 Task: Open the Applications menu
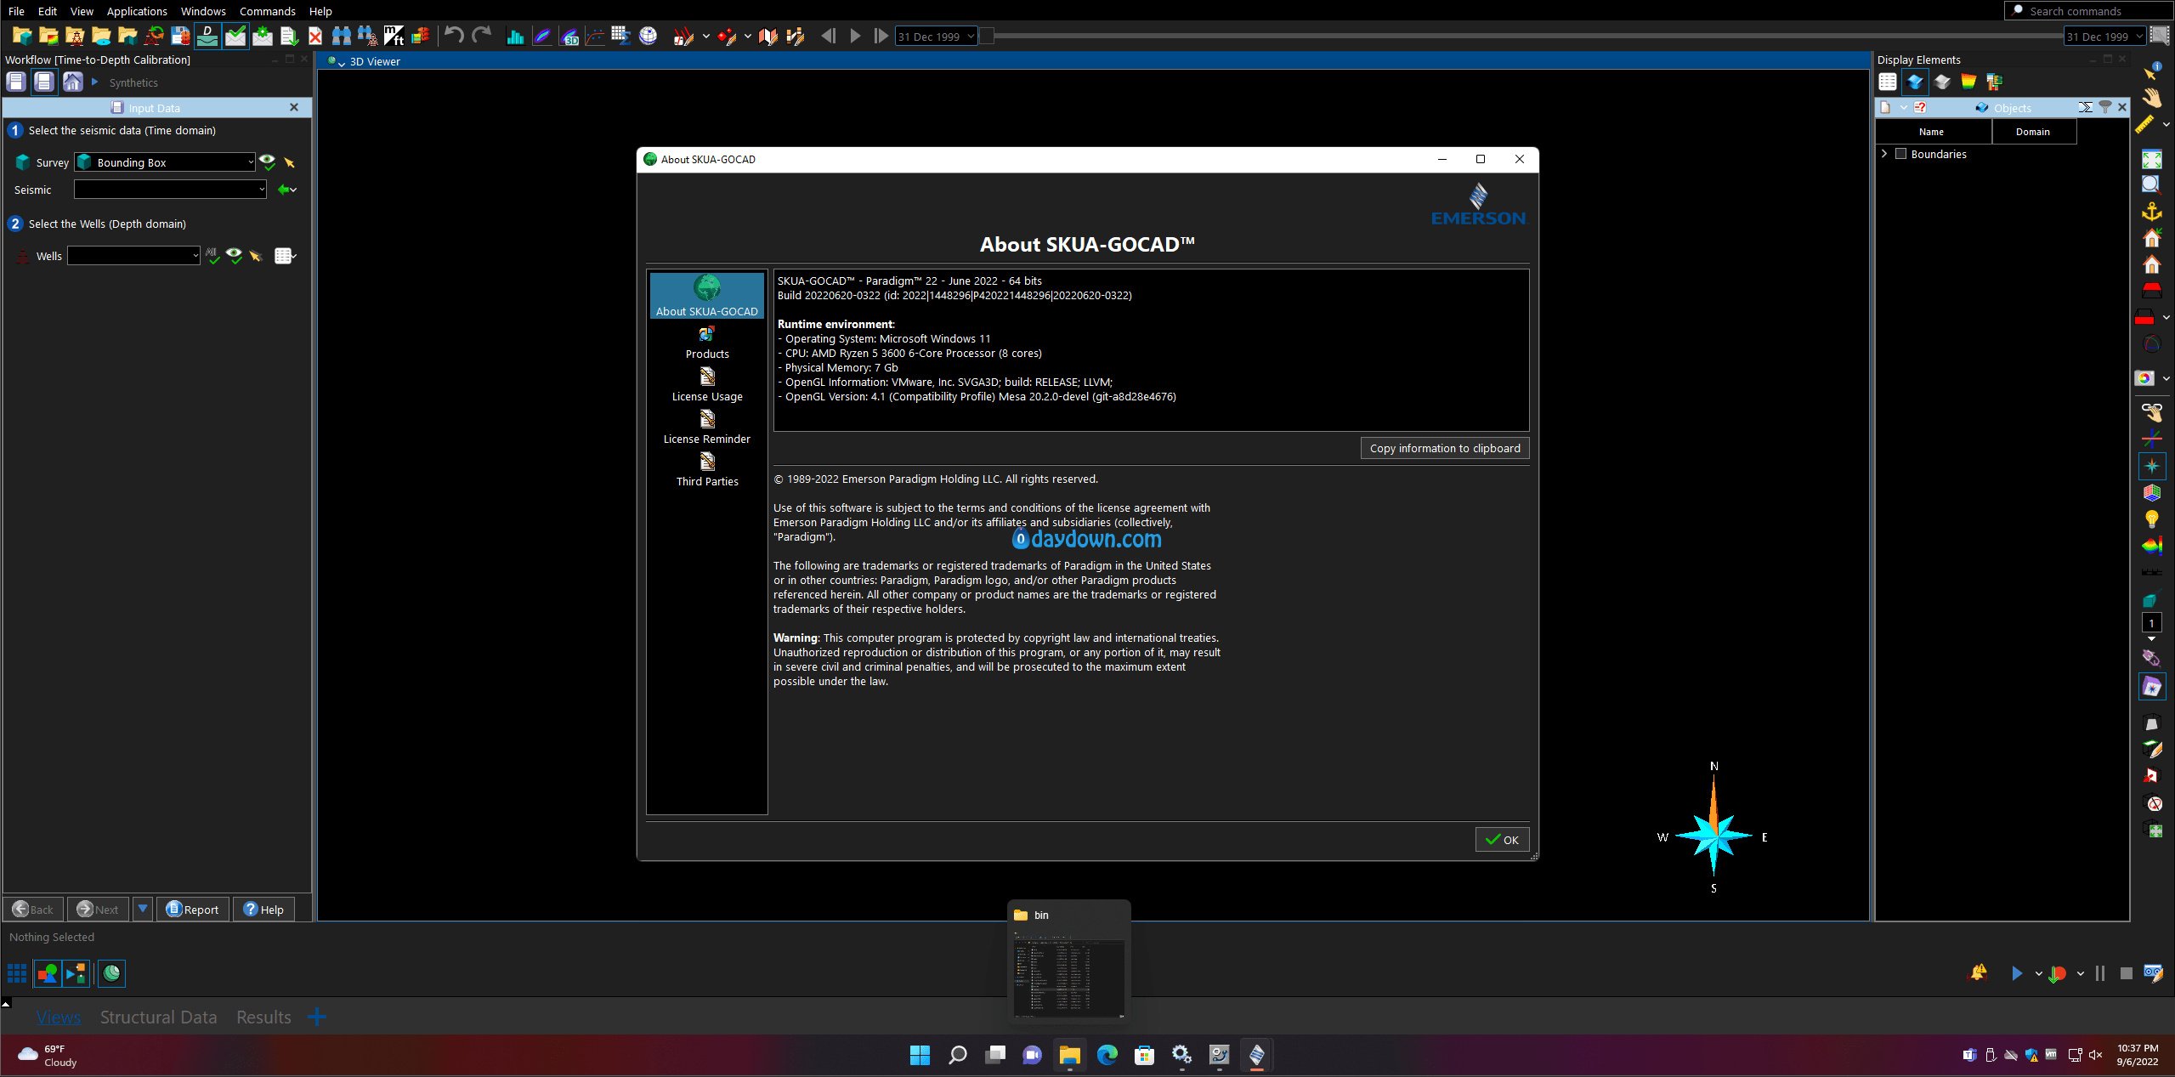(x=137, y=11)
